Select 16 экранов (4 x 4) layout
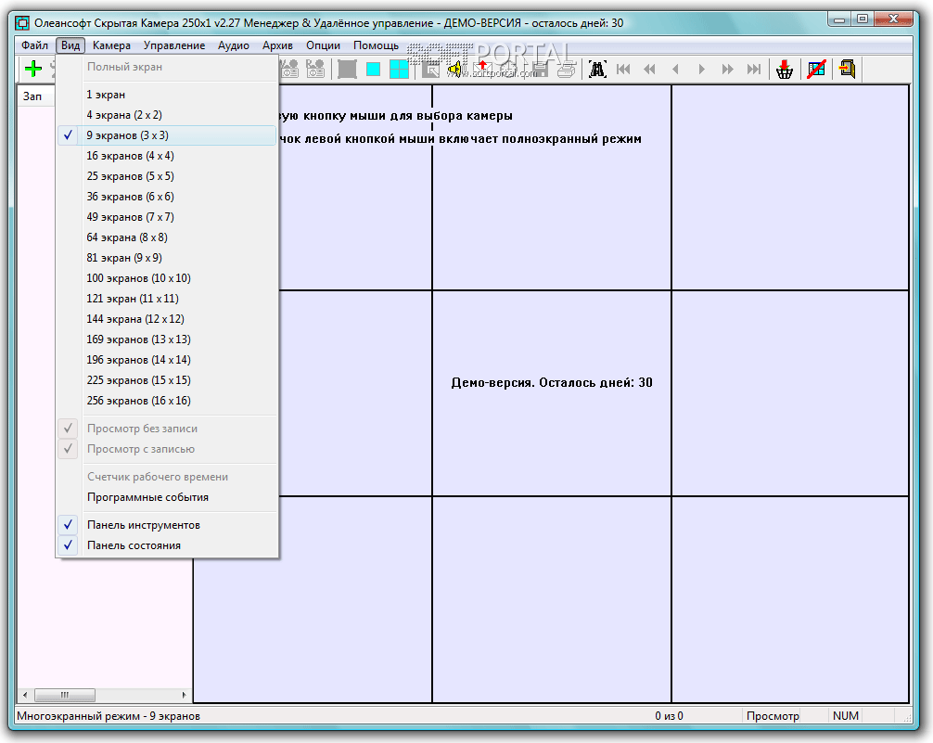The height and width of the screenshot is (743, 933). point(167,156)
